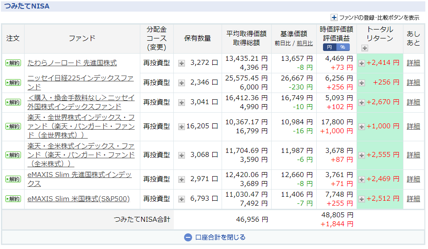Collapse the account total section
The width and height of the screenshot is (428, 249).
click(x=214, y=237)
